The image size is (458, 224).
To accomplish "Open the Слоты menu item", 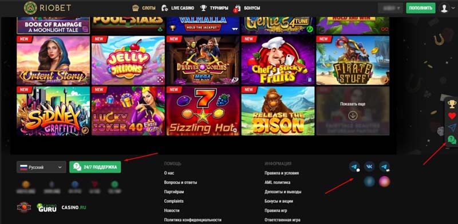I will point(144,8).
